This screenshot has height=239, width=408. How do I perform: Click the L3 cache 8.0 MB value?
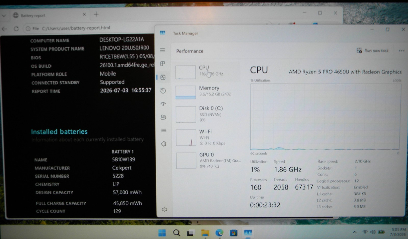click(359, 206)
